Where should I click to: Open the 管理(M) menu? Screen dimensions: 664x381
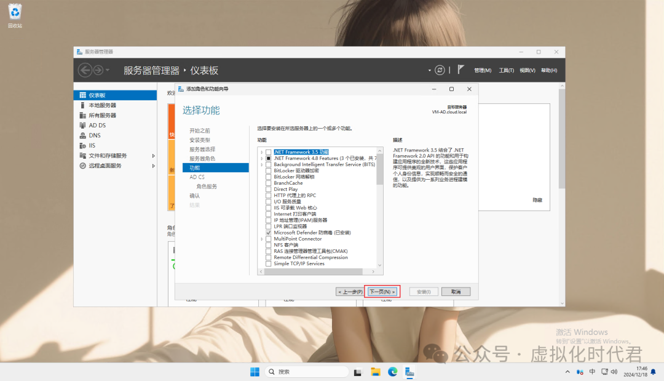483,70
